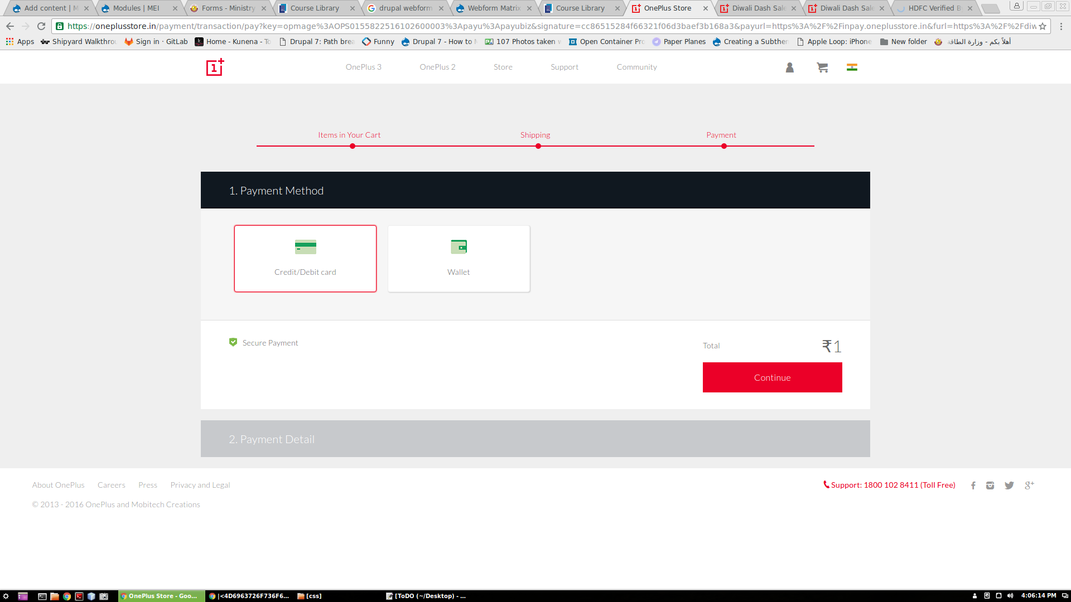This screenshot has height=602, width=1071.
Task: Switch to the HDFC Verified tab
Action: 934,8
